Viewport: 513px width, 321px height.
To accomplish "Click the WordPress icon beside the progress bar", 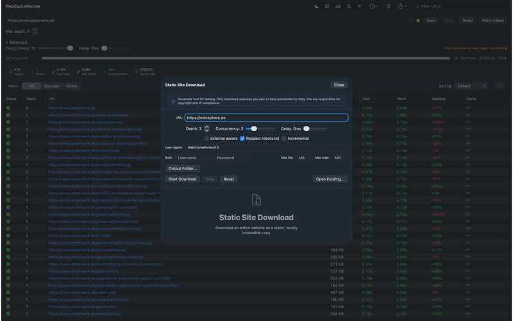I will coord(456,58).
